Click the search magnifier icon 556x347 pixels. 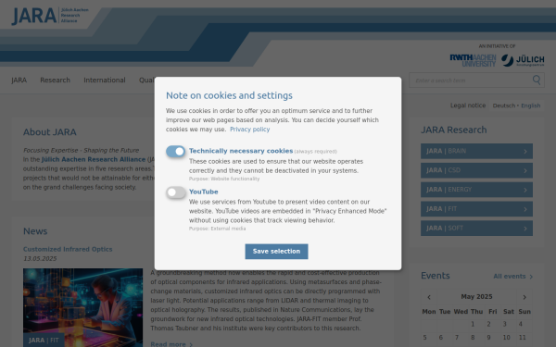coord(537,80)
